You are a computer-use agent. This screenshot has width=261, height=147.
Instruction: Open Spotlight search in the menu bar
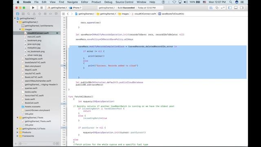click(230, 2)
